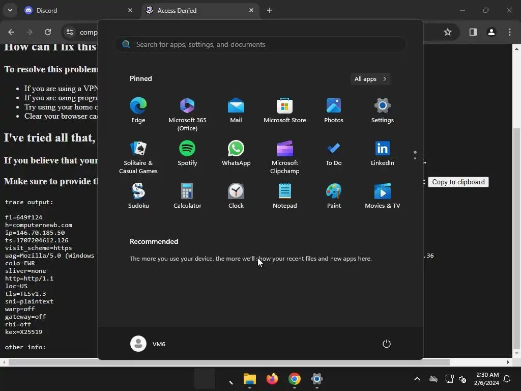
Task: Open Settings from the Pinned grid
Action: tap(383, 111)
